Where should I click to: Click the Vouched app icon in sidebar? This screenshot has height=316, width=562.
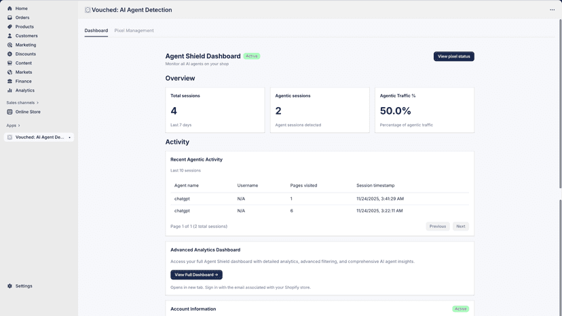(10, 137)
